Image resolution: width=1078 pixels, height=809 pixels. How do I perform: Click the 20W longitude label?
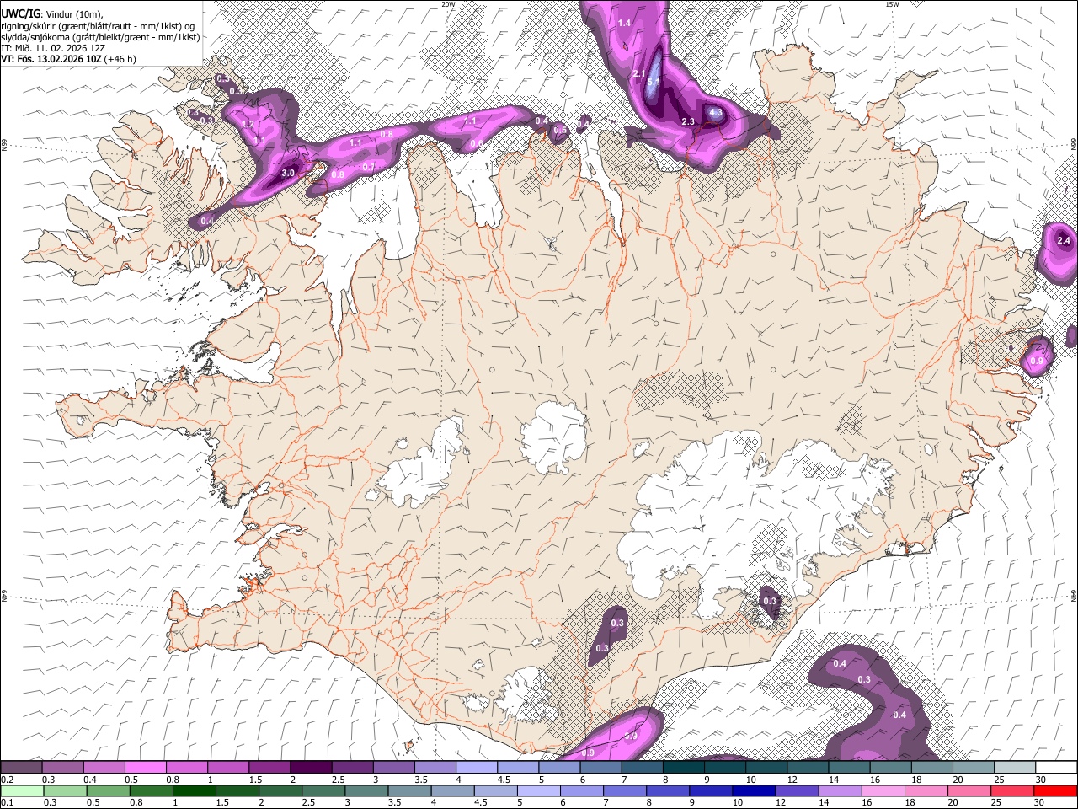(448, 4)
